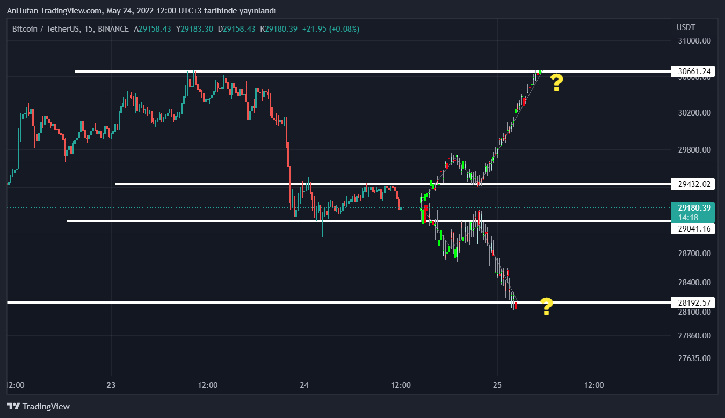Click the date label 23 on time axis
725x418 pixels.
pyautogui.click(x=111, y=385)
